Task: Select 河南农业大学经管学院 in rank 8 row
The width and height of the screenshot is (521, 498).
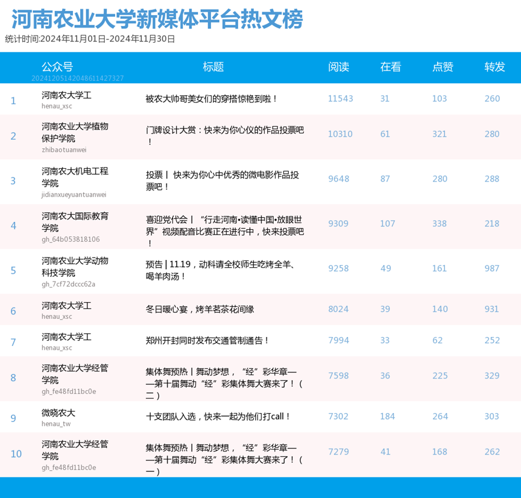Action: pyautogui.click(x=75, y=374)
